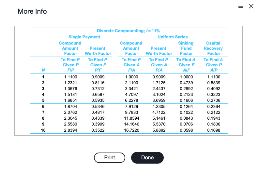Select the P/F value 0.5935 for N=5
258x174 pixels.
tap(98, 100)
